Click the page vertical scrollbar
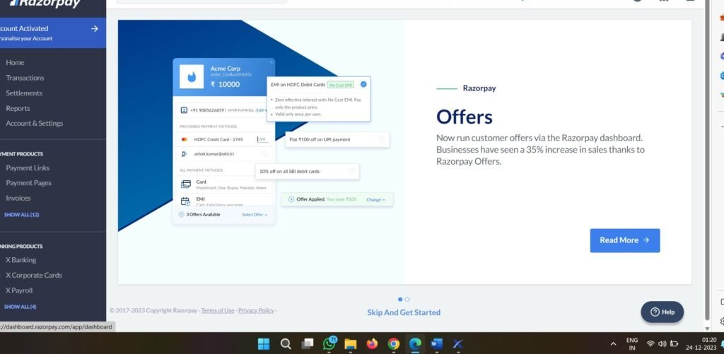724x354 pixels. (x=707, y=159)
